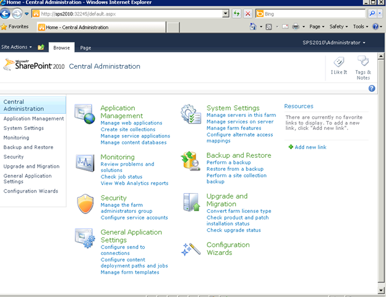
Task: Select the Browse ribbon tab
Action: pyautogui.click(x=62, y=48)
